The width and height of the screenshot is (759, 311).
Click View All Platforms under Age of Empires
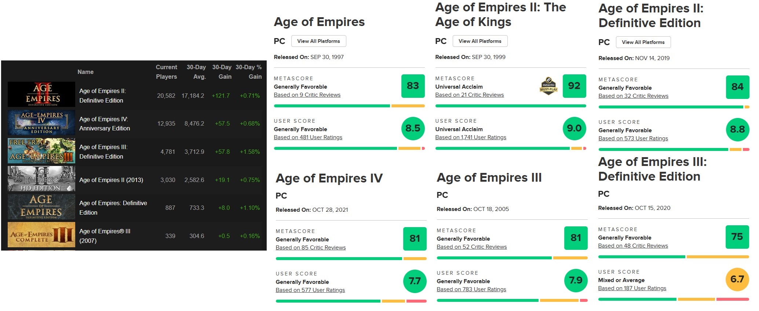(318, 41)
